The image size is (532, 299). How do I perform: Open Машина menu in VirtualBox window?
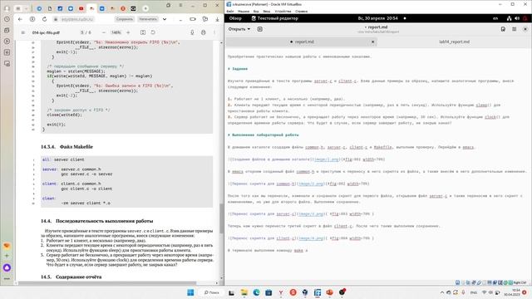(x=244, y=11)
